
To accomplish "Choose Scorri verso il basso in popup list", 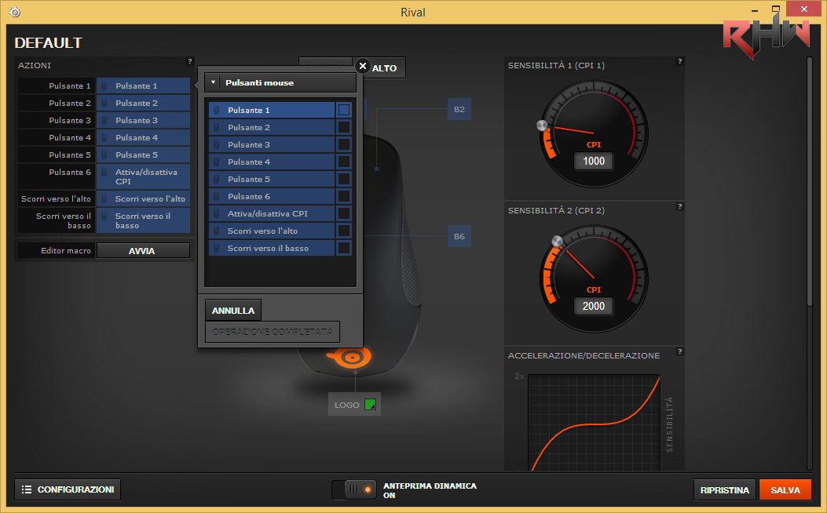I will [272, 248].
